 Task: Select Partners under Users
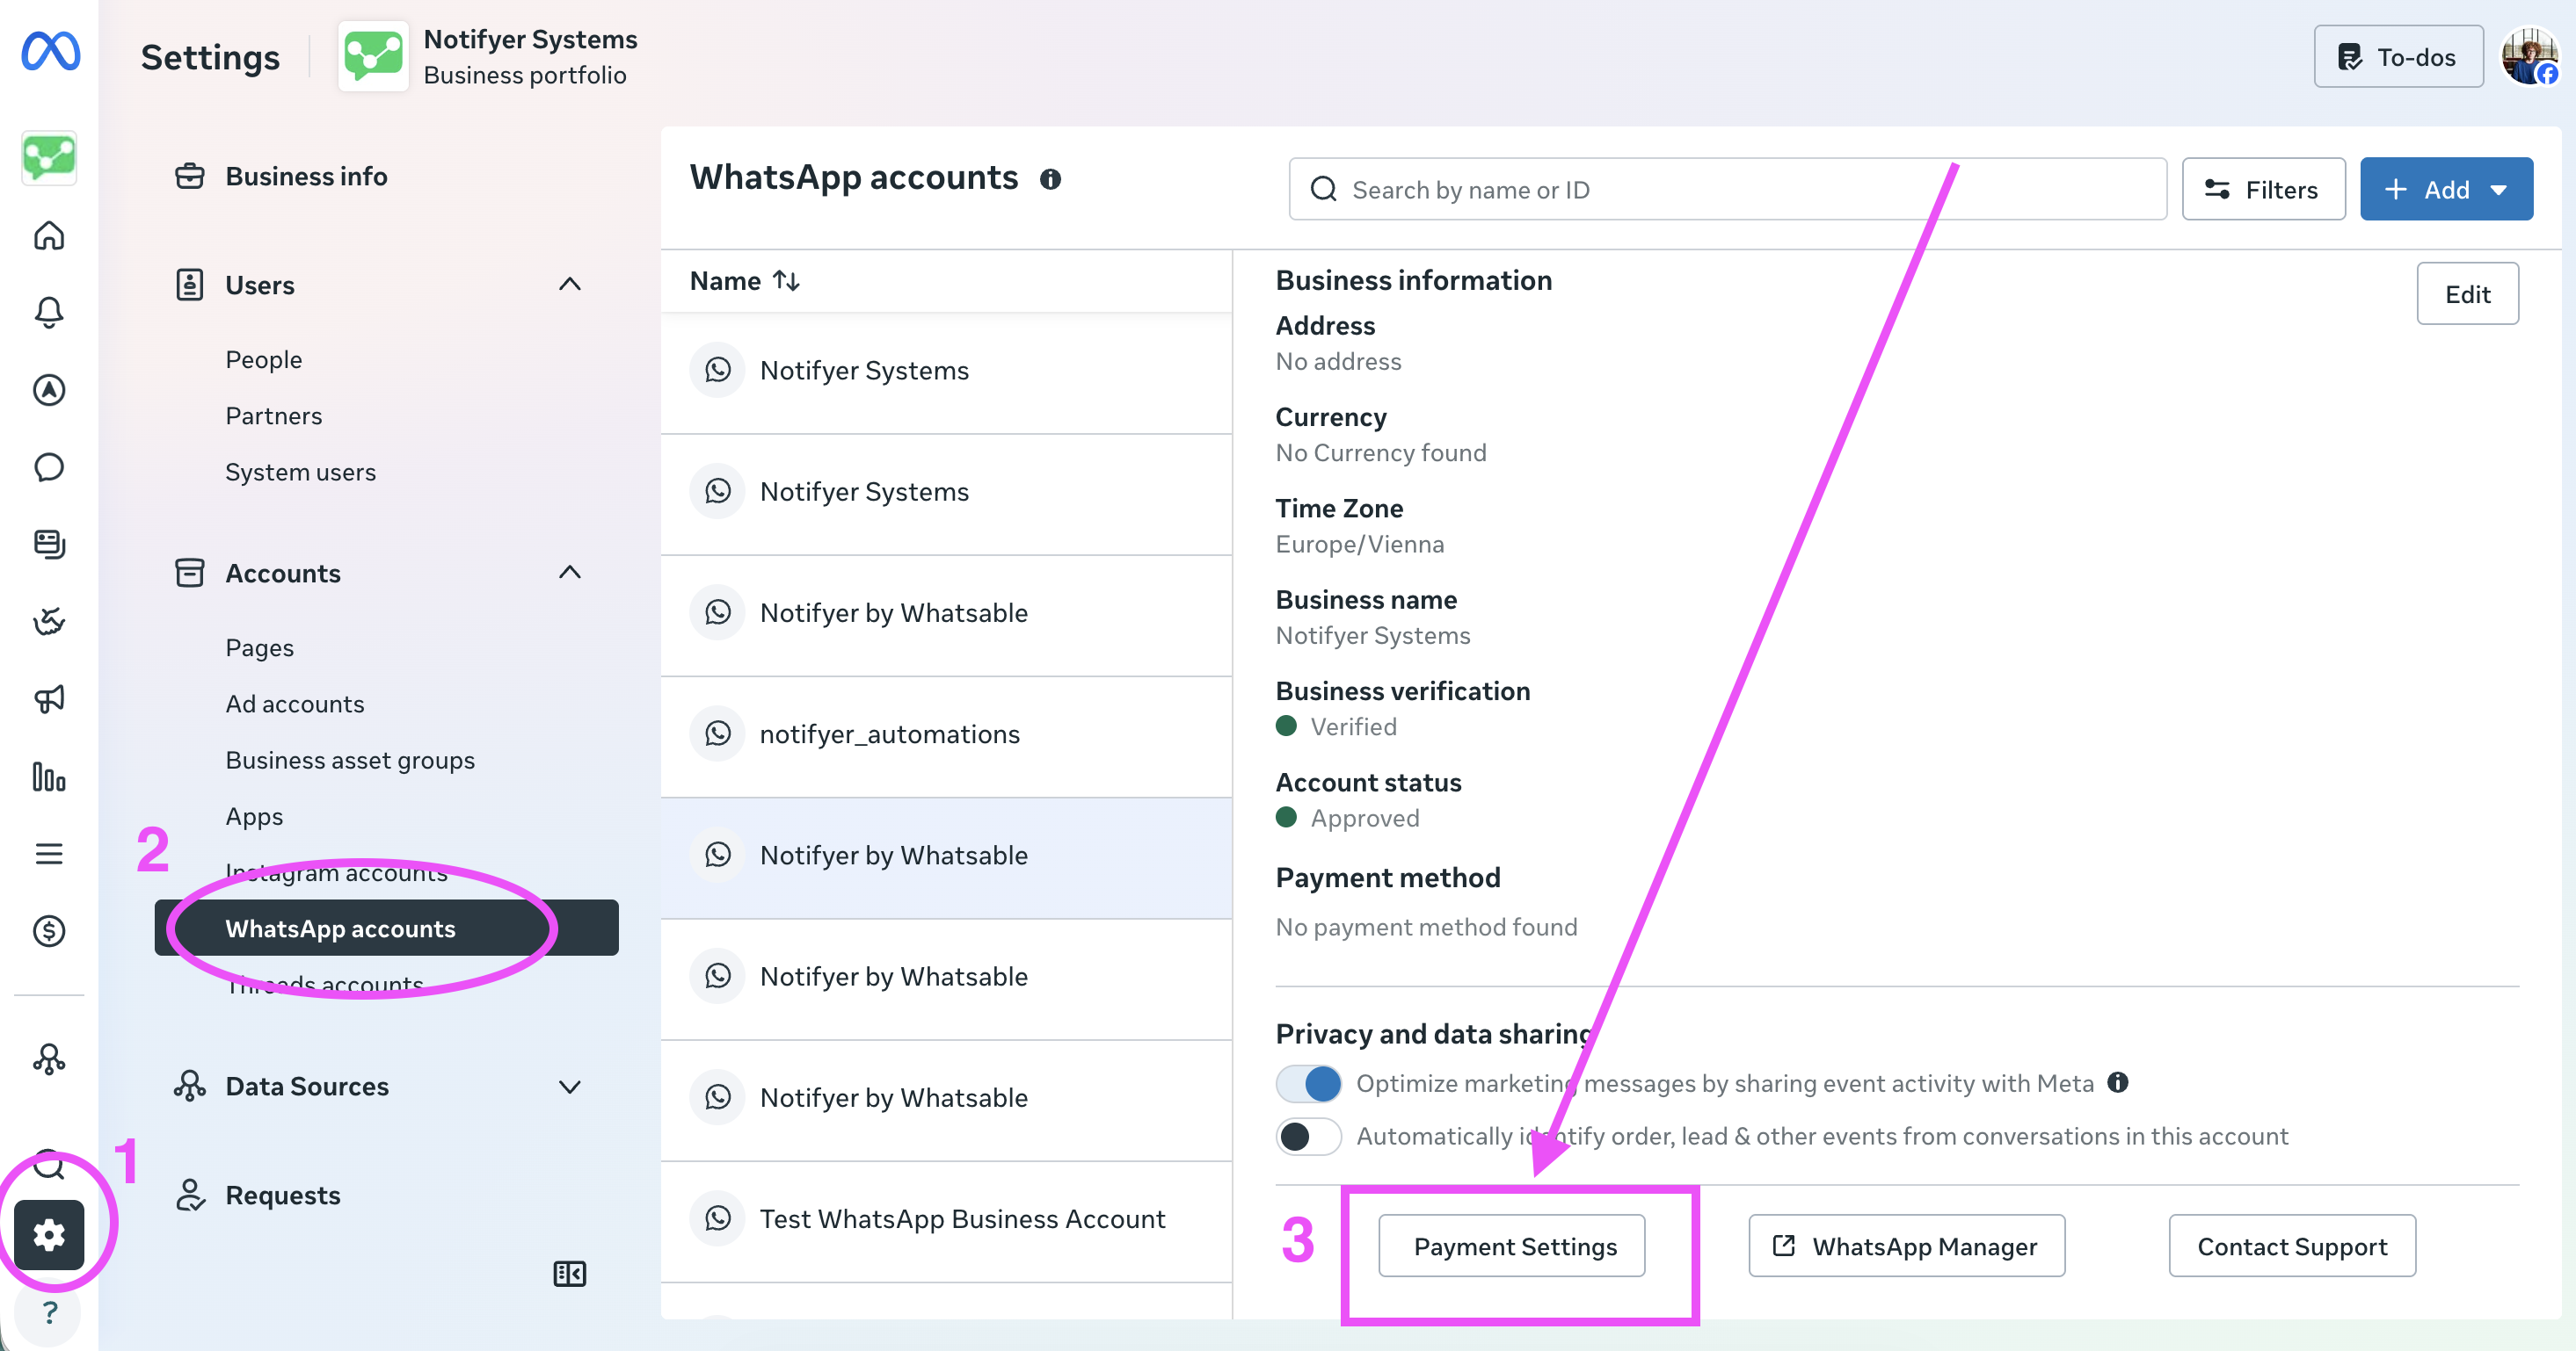[x=274, y=415]
